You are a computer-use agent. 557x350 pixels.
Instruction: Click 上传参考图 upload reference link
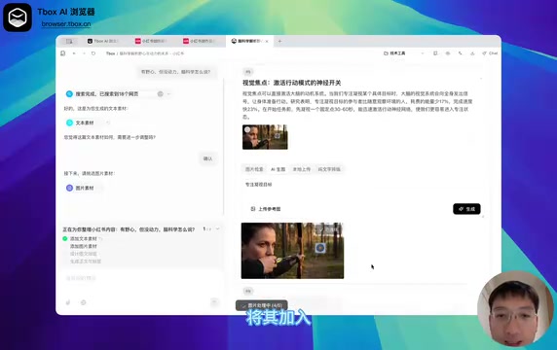coord(266,209)
